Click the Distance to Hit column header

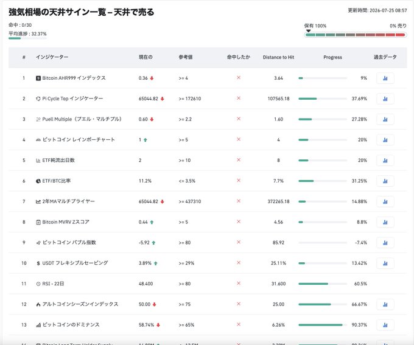[x=279, y=57]
